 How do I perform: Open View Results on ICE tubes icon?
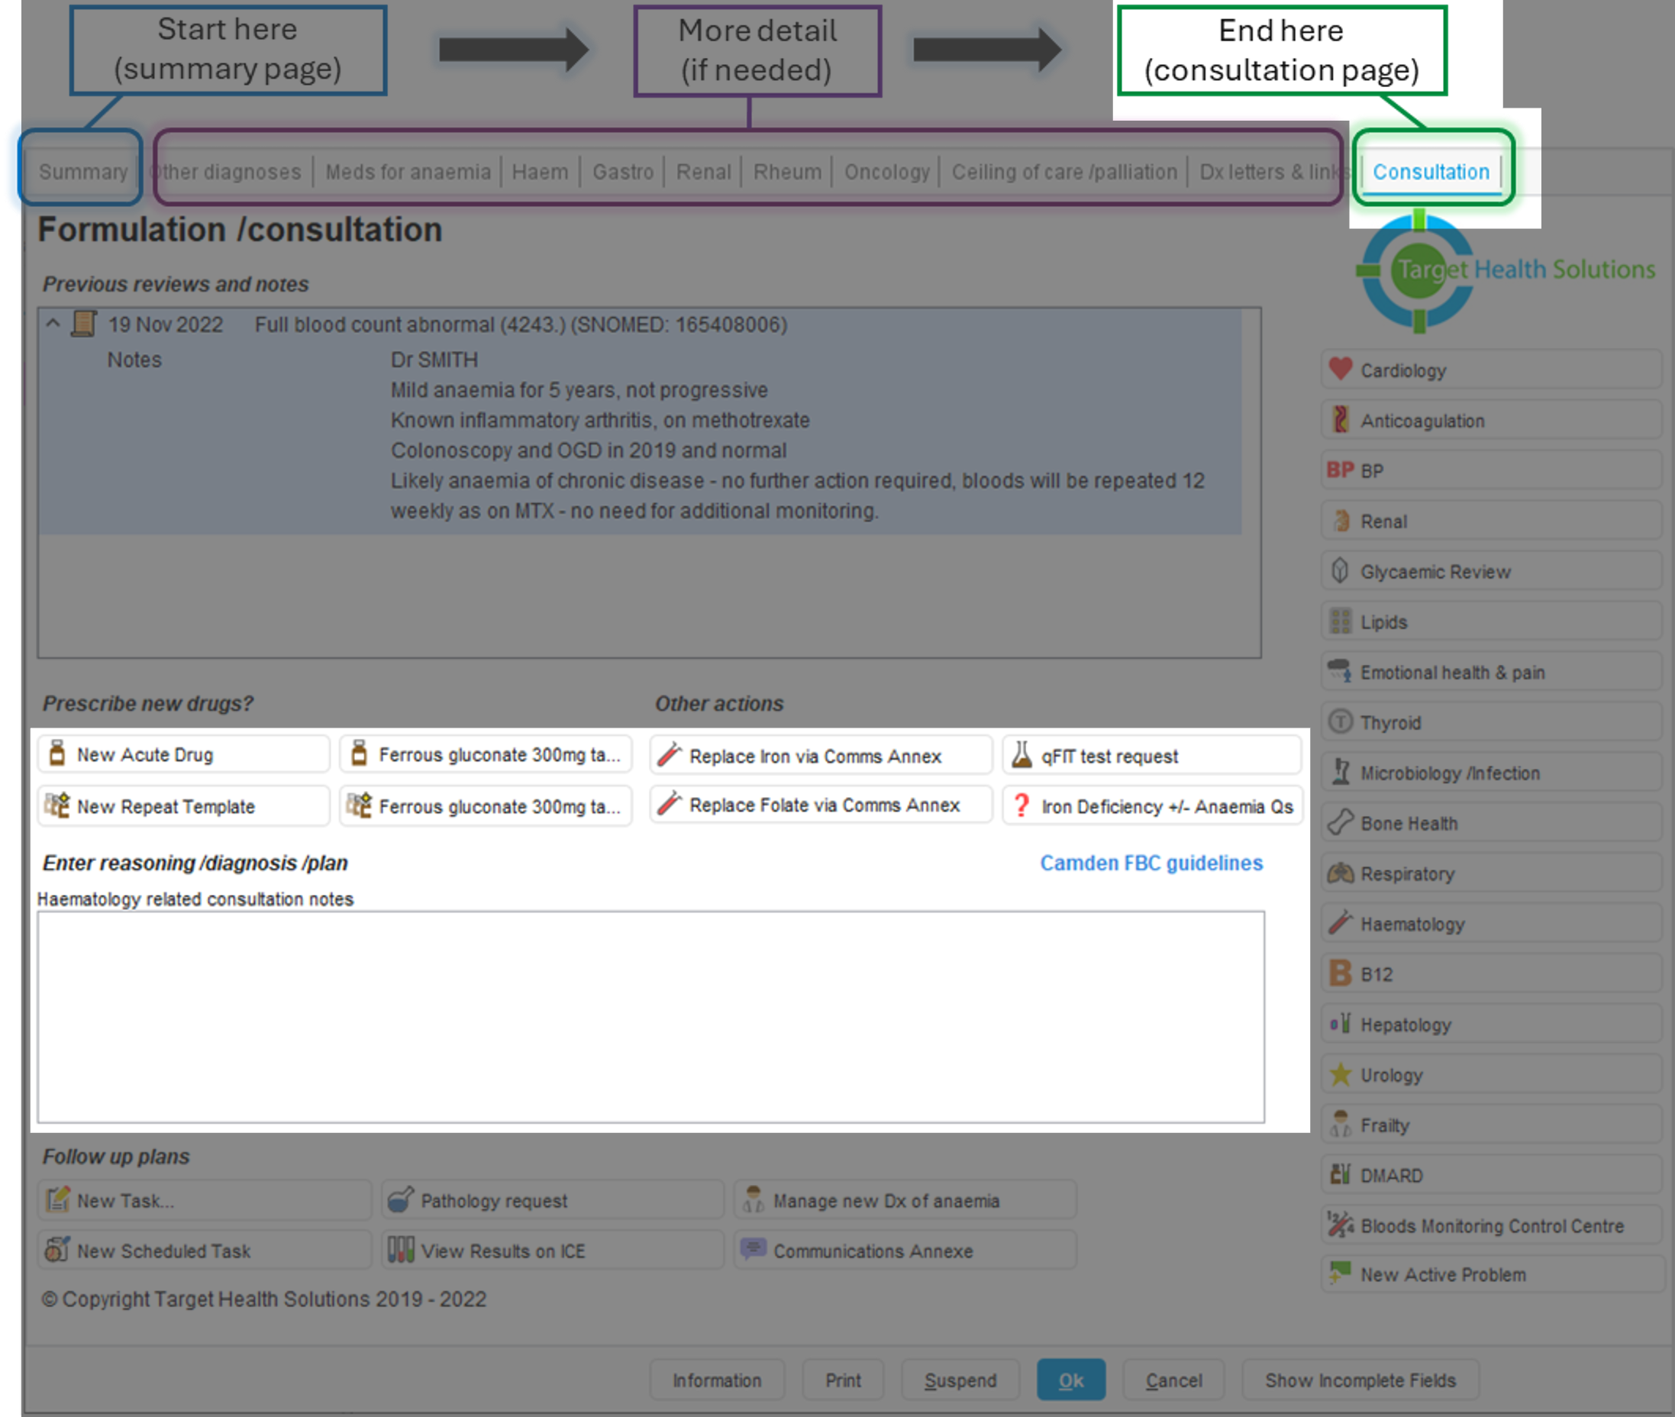400,1250
